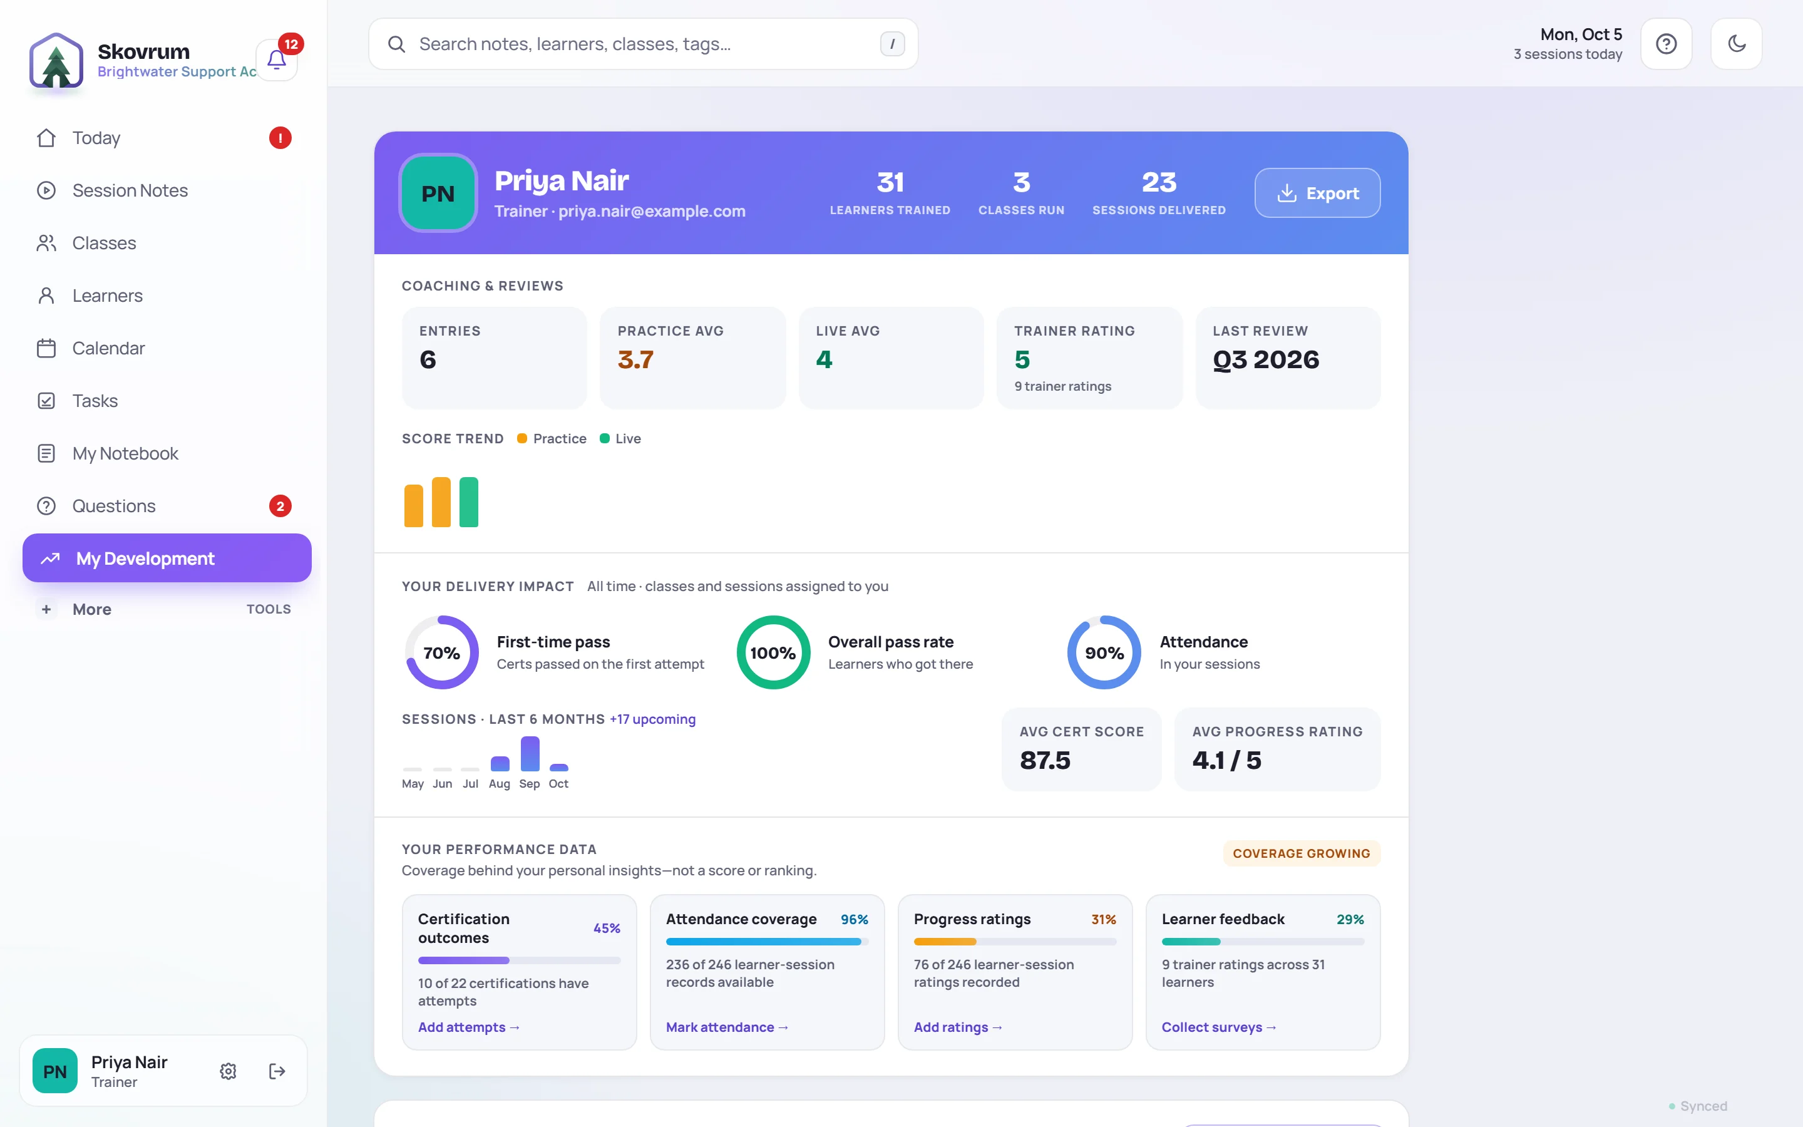Click the Practice legend item
Image resolution: width=1803 pixels, height=1127 pixels.
click(x=552, y=438)
